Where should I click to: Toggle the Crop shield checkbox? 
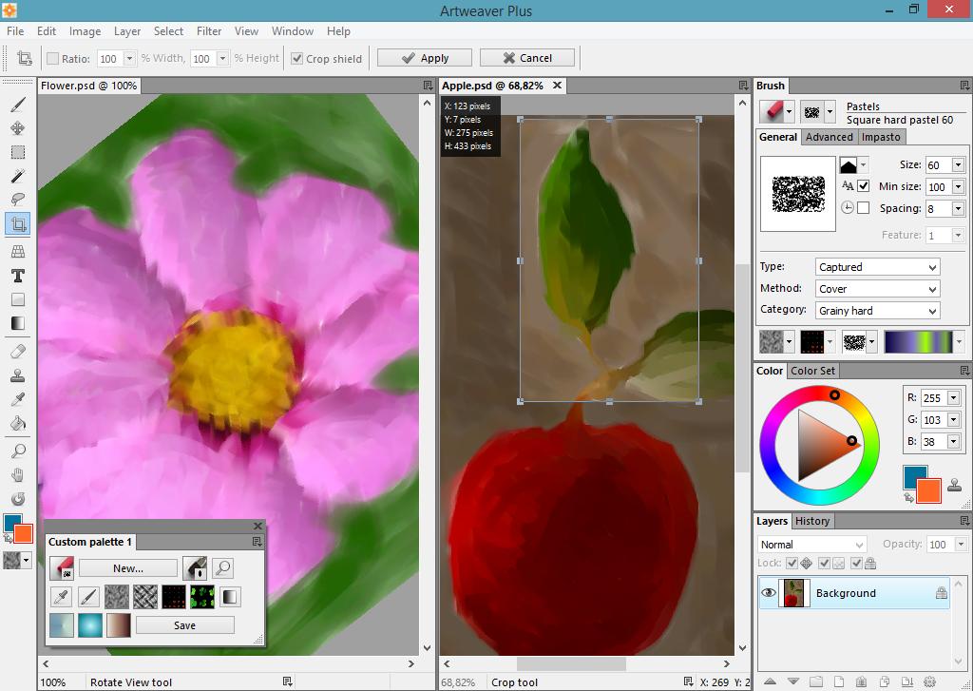(x=297, y=58)
